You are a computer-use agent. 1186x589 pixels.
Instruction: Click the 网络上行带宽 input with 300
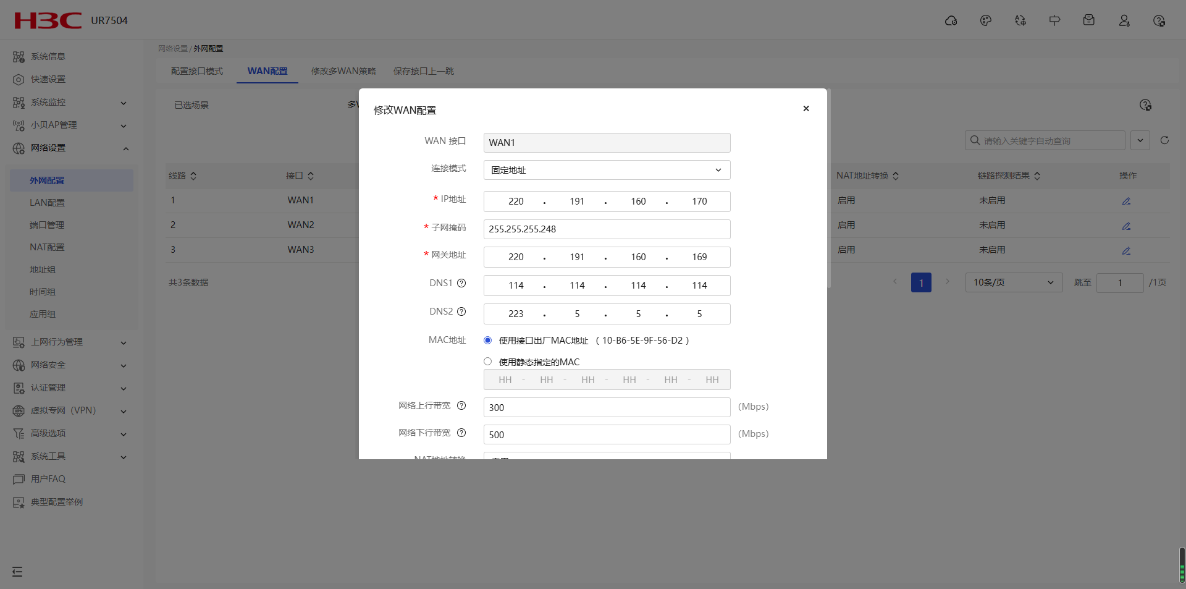point(607,407)
